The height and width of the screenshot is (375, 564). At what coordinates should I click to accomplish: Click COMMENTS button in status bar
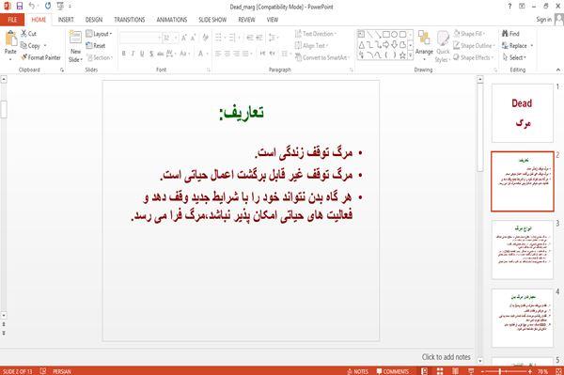pos(392,371)
